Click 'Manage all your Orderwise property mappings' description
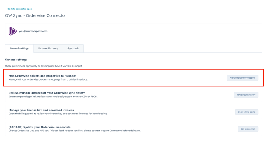This screenshot has width=266, height=146. tap(48, 79)
